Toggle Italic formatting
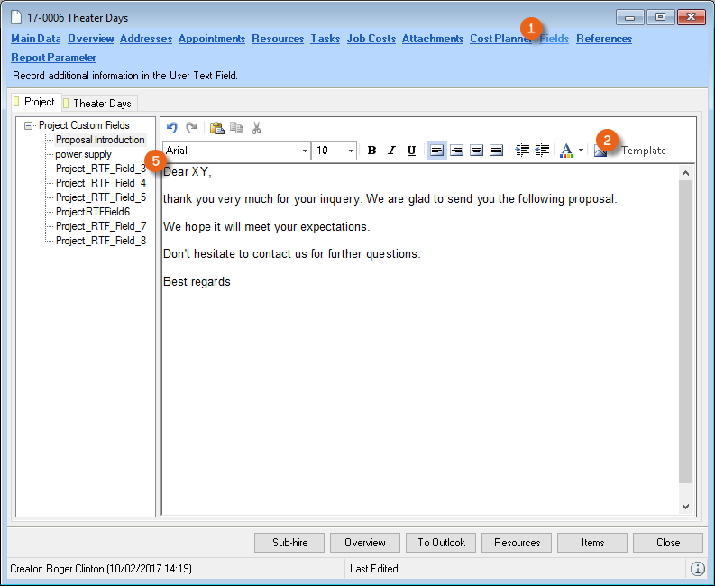This screenshot has width=715, height=586. 391,151
